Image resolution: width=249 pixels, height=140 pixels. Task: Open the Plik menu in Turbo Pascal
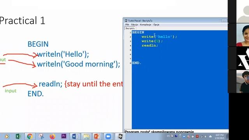tap(127, 24)
